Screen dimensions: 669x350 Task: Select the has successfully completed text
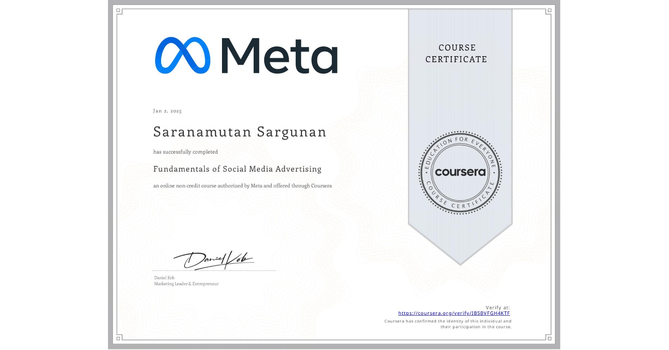pyautogui.click(x=185, y=152)
